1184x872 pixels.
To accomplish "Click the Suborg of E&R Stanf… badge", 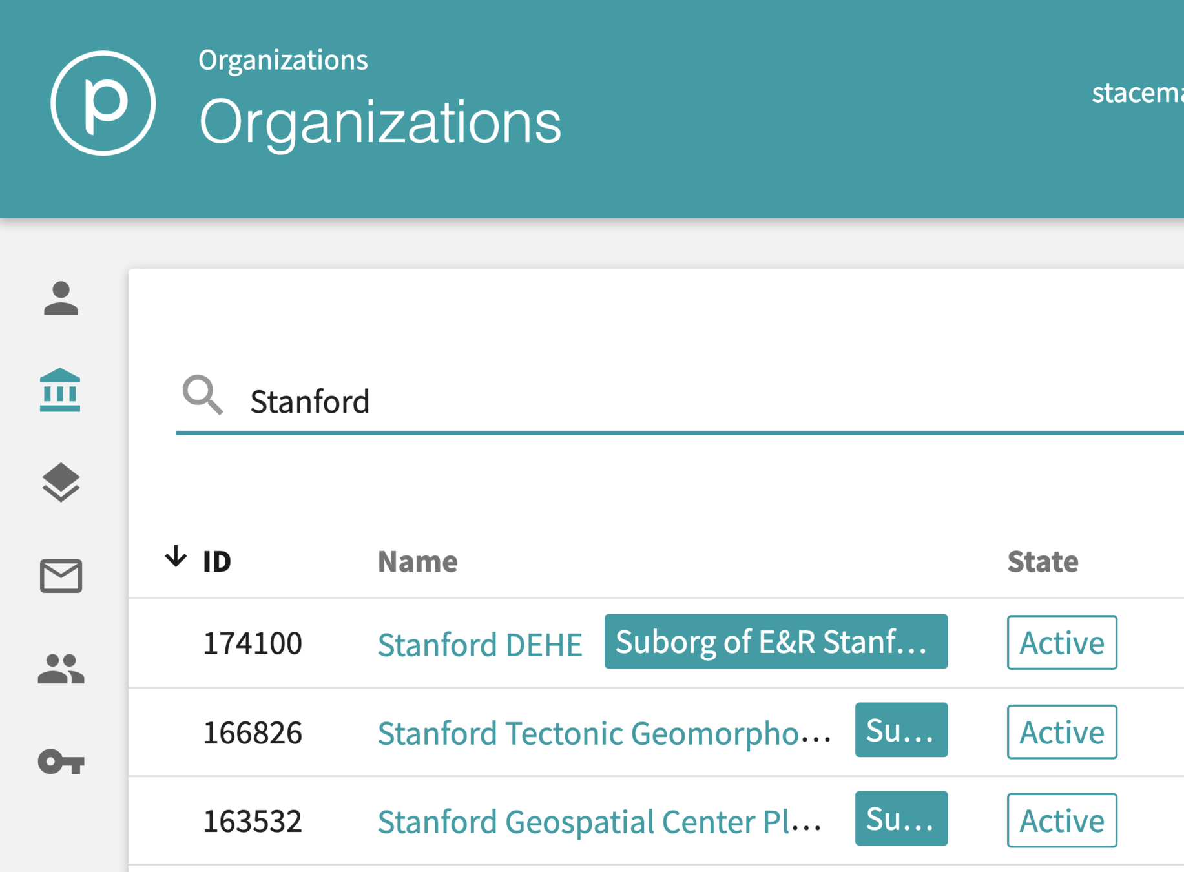I will click(x=776, y=641).
